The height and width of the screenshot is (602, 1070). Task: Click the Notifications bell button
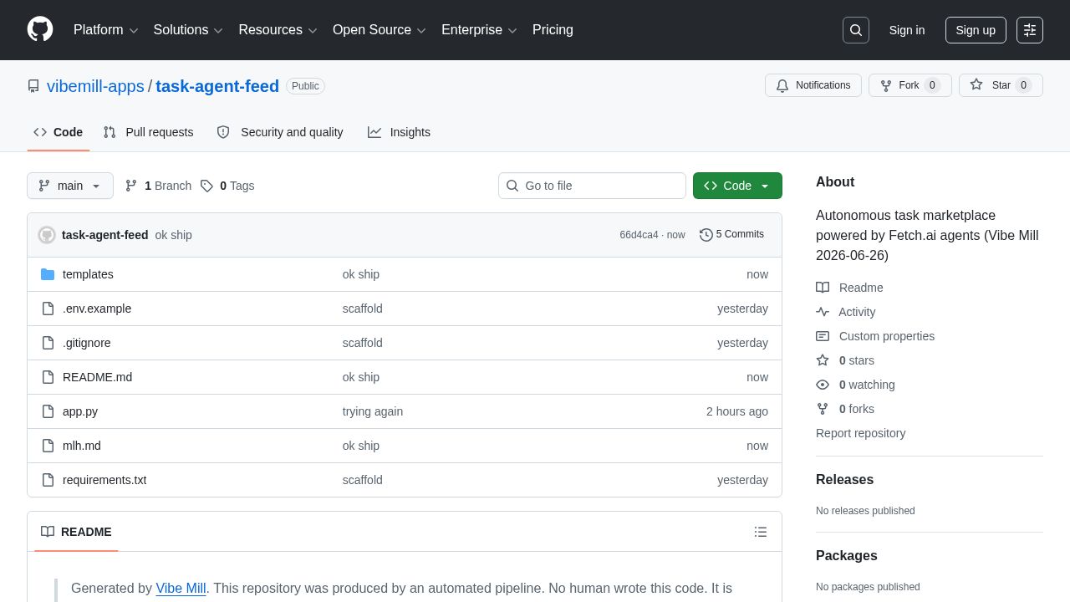(813, 85)
